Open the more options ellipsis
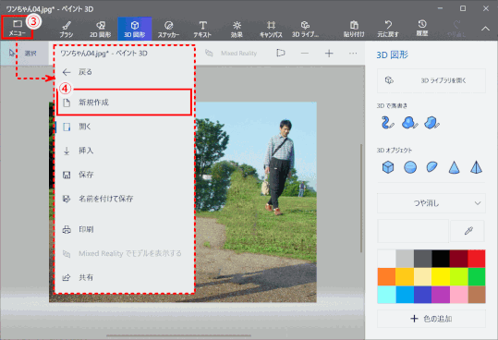The width and height of the screenshot is (498, 340). [x=353, y=53]
